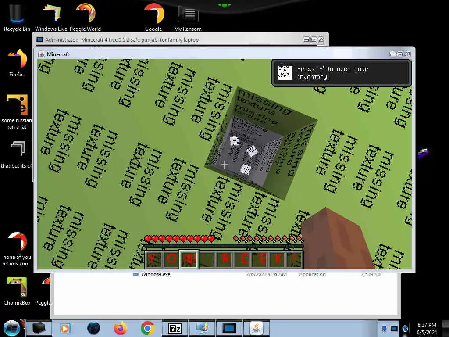This screenshot has height=337, width=449.
Task: Select the O hotbar slot in Minecraft
Action: coord(171,259)
